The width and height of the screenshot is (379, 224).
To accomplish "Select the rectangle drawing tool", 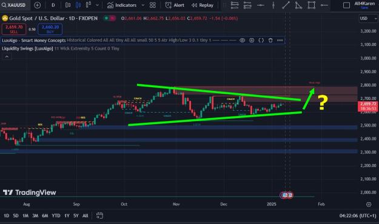I will [311, 5].
